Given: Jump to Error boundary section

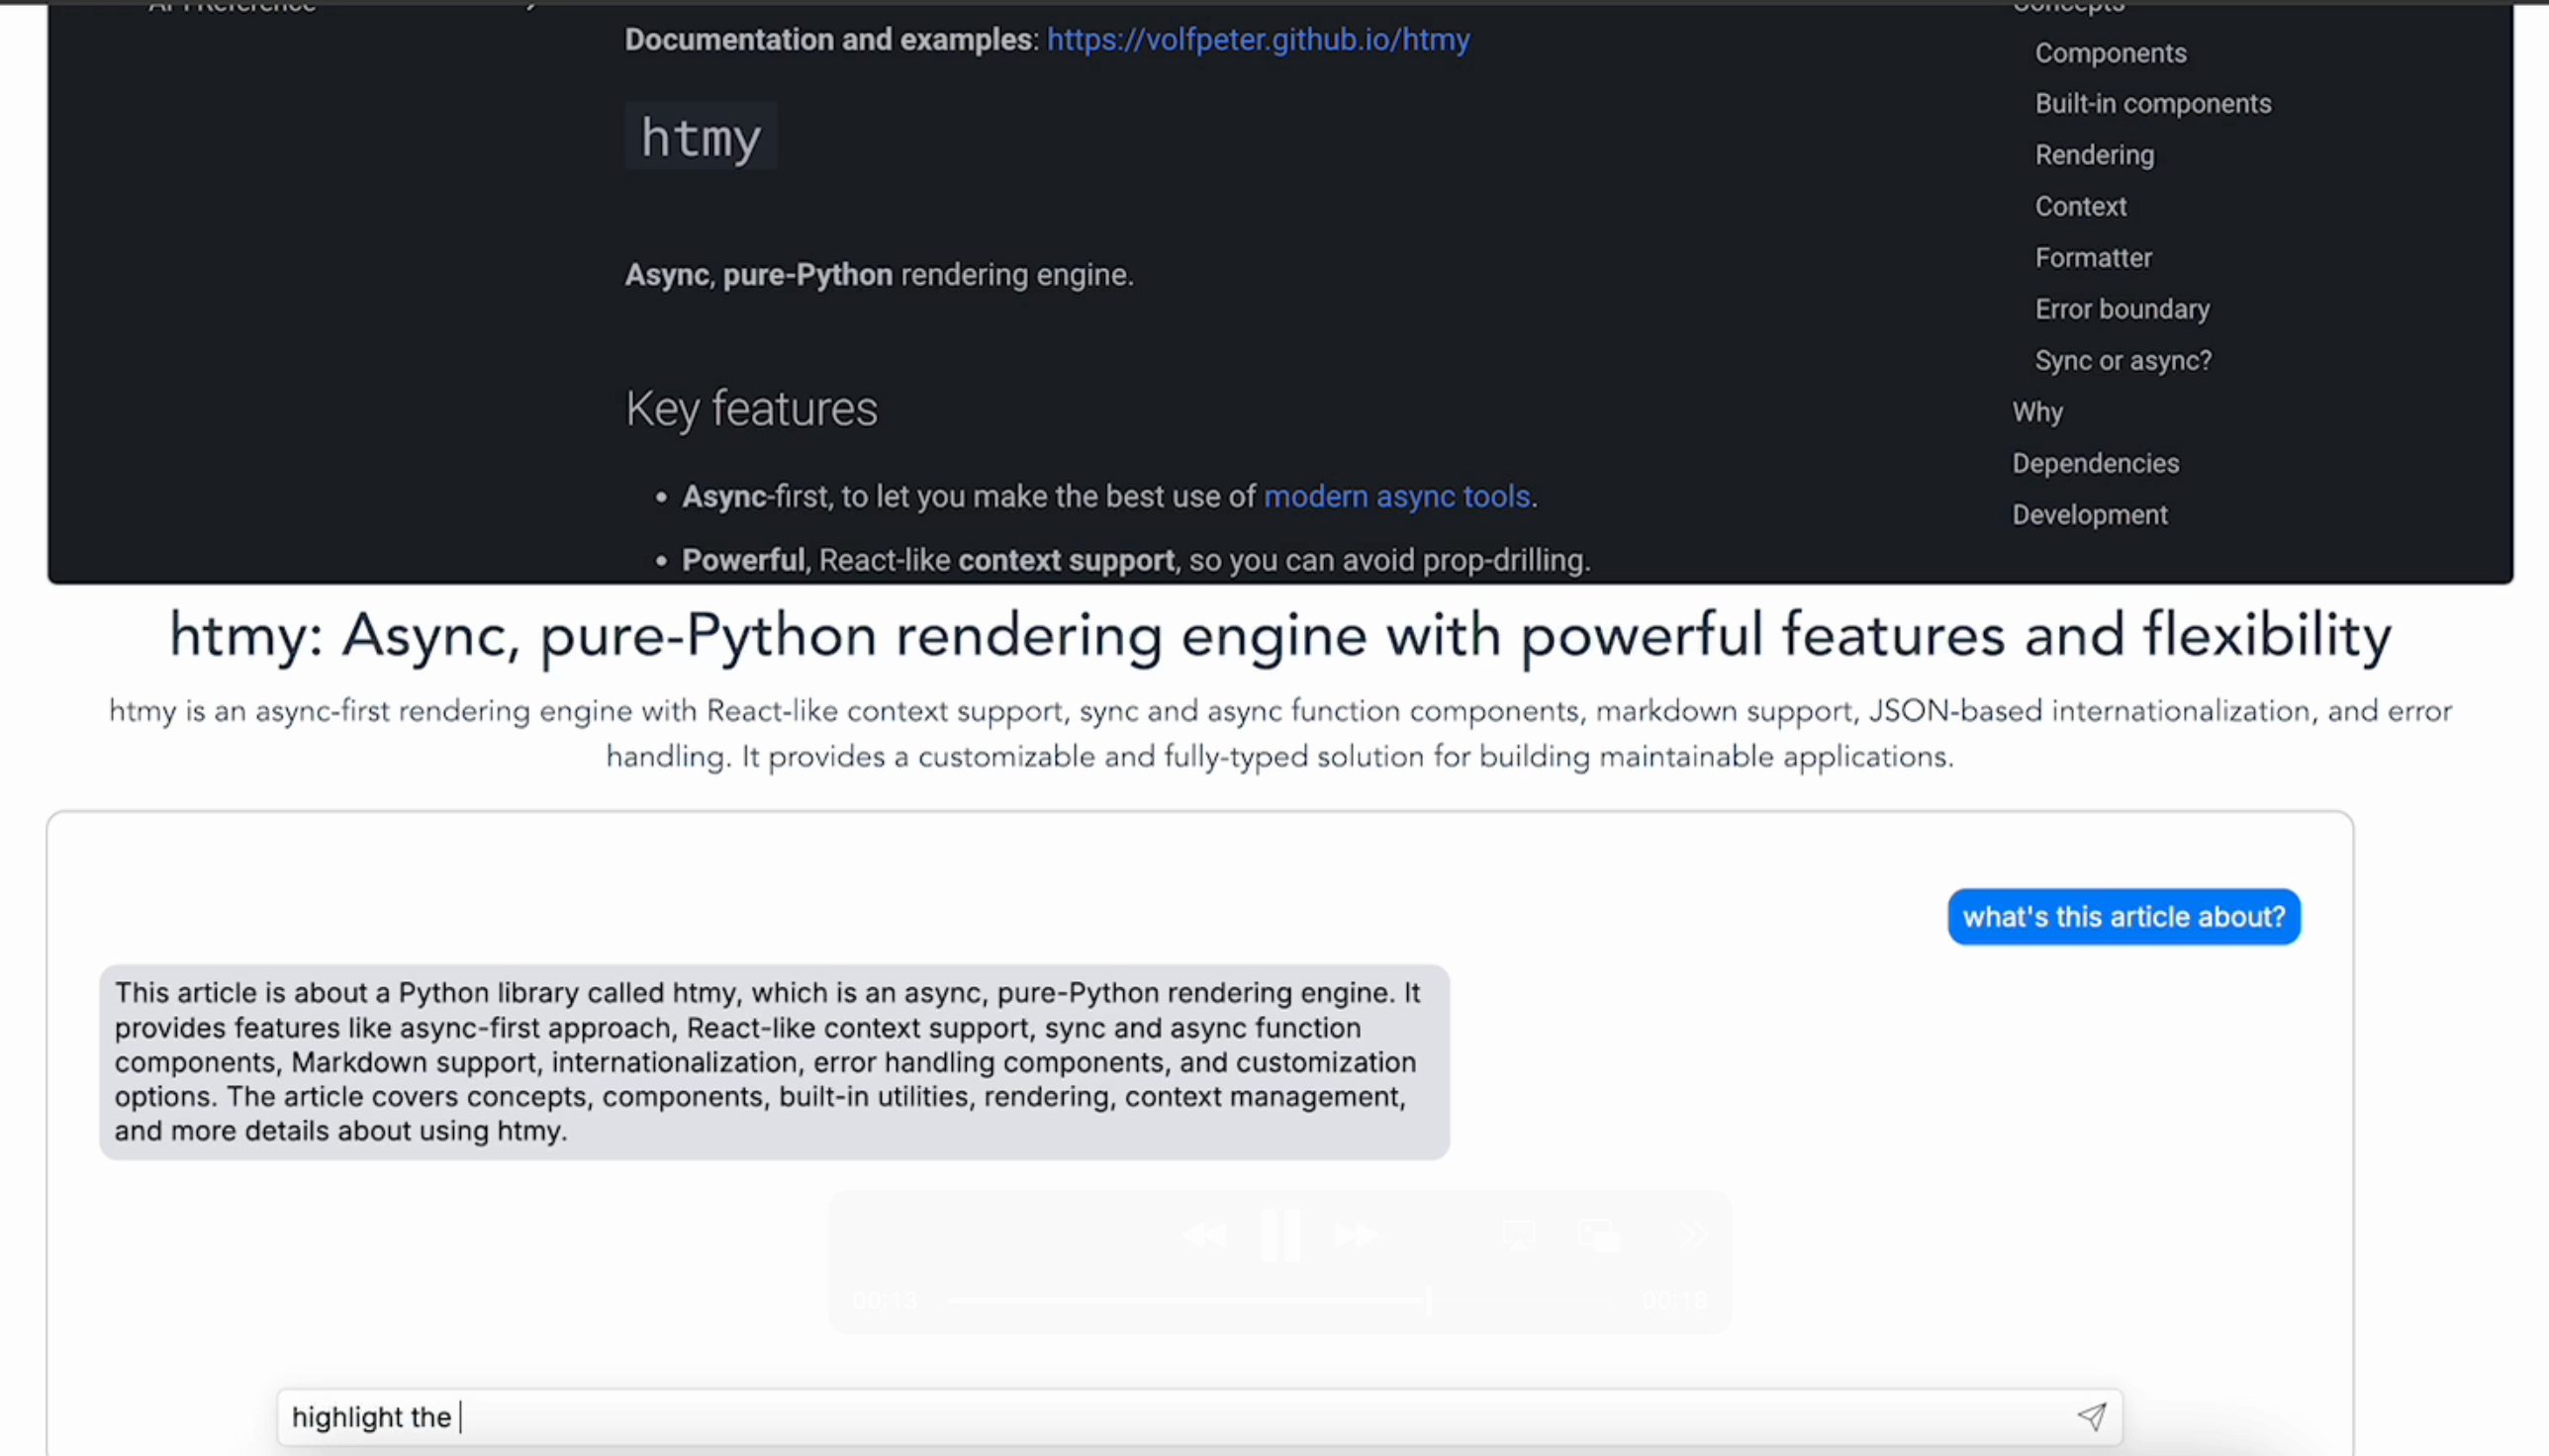Looking at the screenshot, I should pos(2122,309).
